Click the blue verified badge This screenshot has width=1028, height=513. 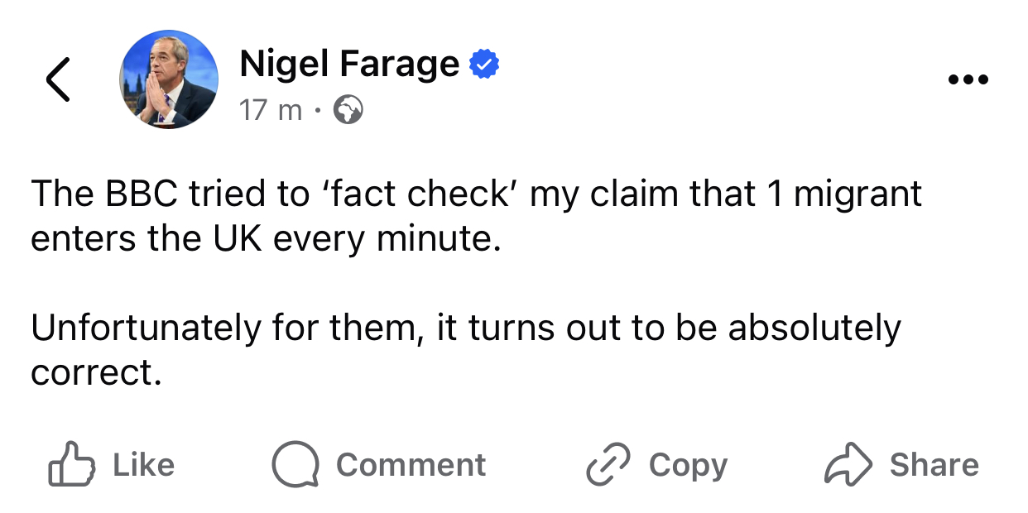484,65
